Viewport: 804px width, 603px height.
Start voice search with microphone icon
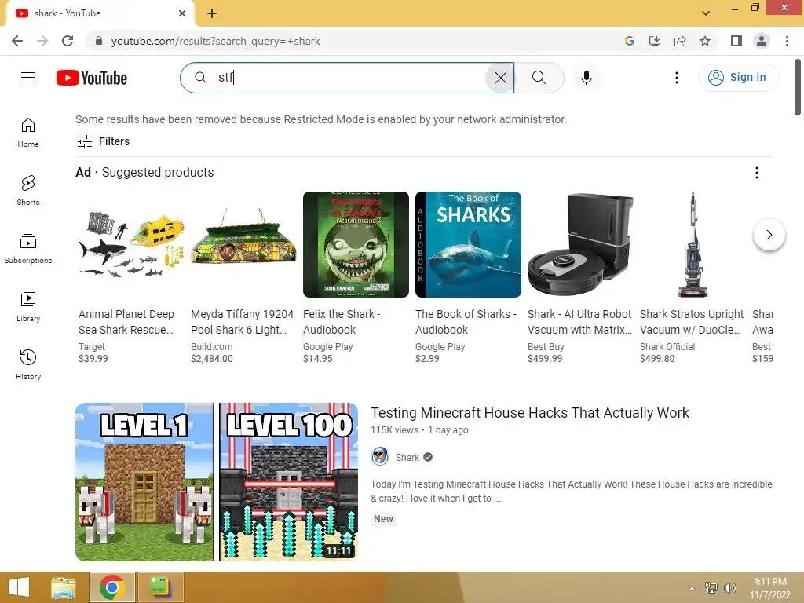pos(586,78)
